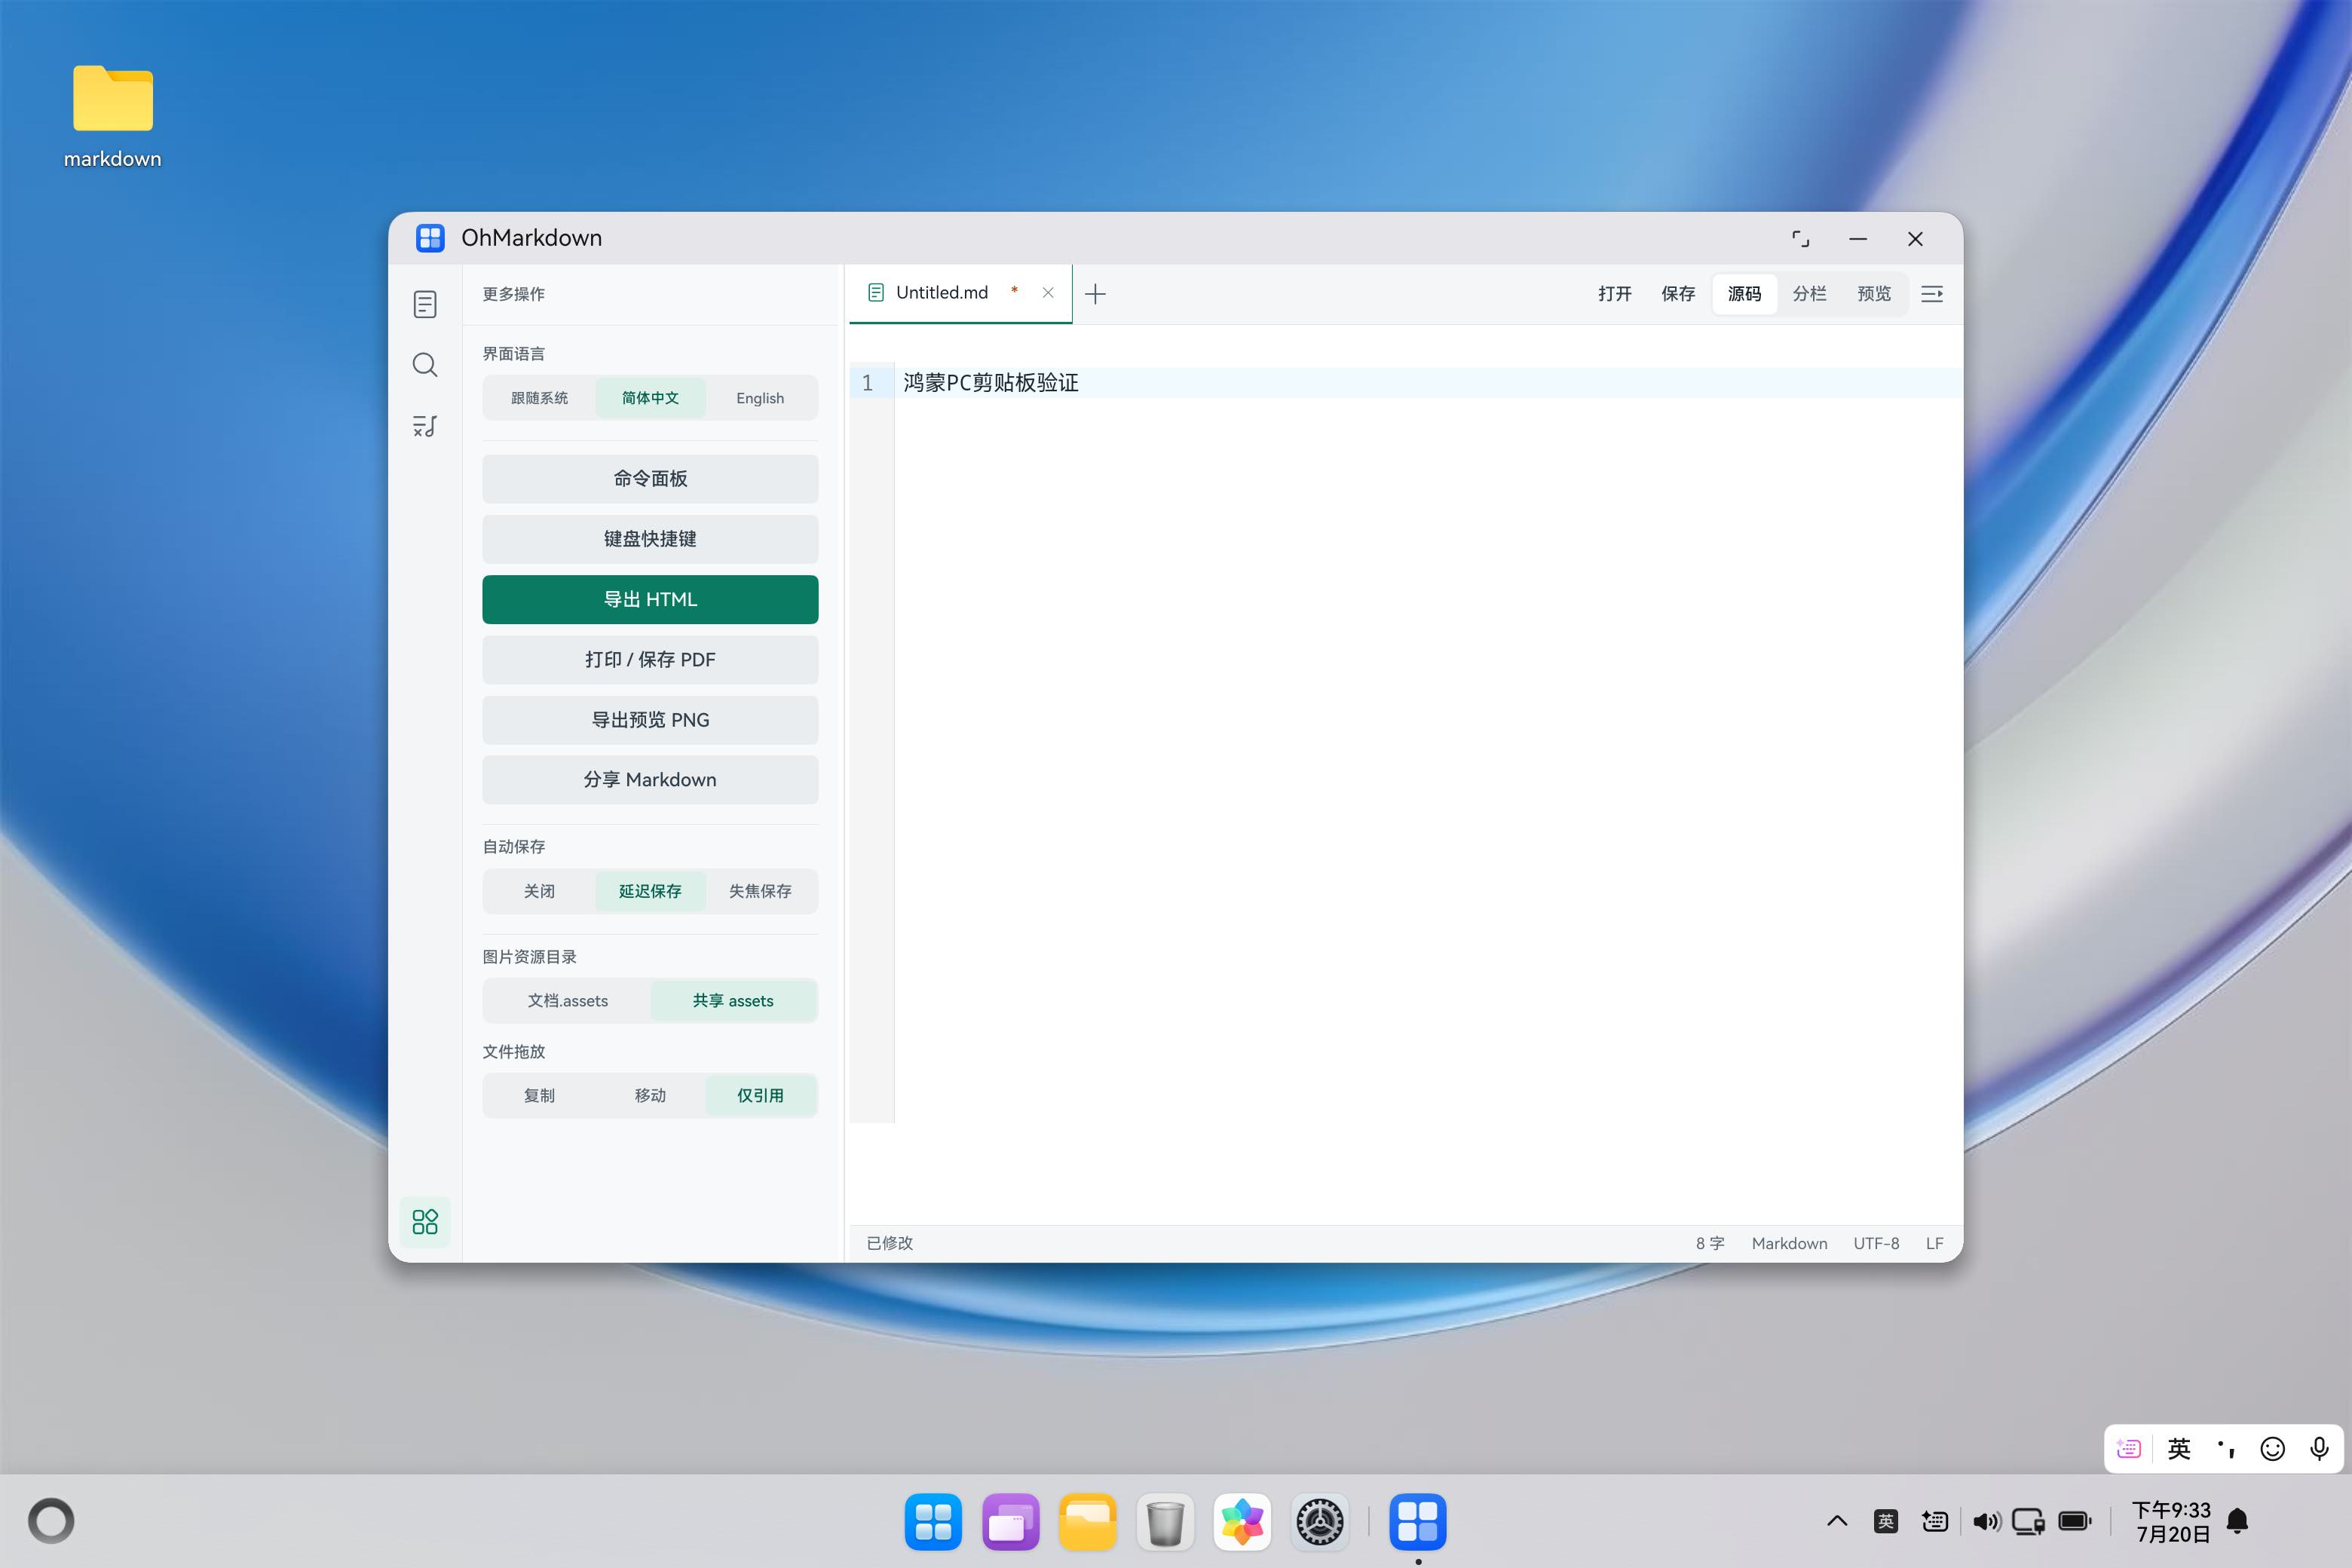The image size is (2352, 1568).
Task: Choose 共享 assets image directory
Action: pyautogui.click(x=733, y=1001)
